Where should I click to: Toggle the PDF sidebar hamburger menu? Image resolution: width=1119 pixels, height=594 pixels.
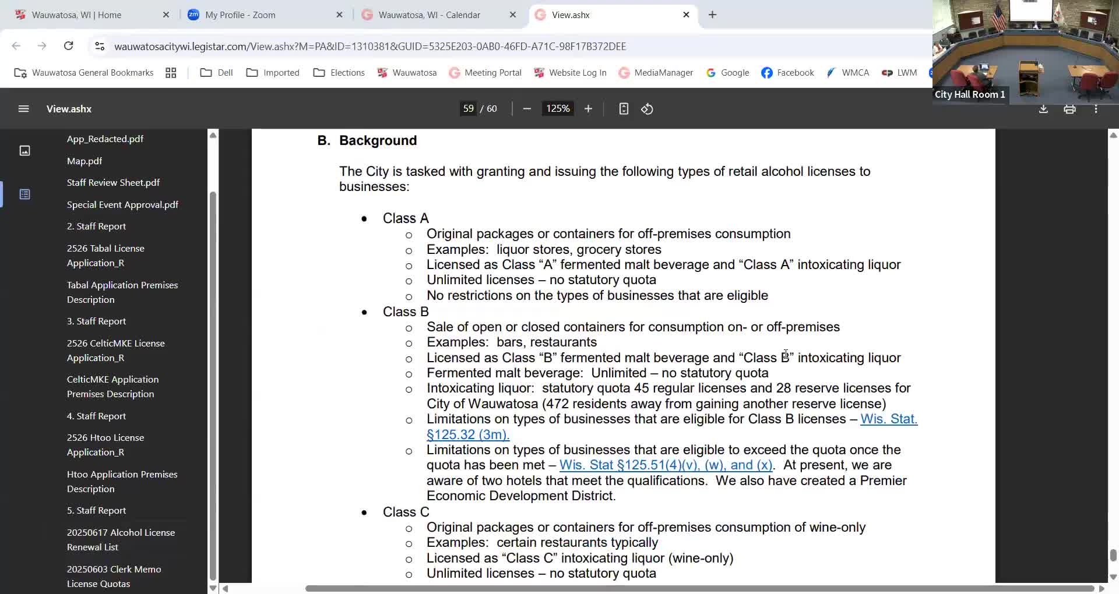[23, 109]
